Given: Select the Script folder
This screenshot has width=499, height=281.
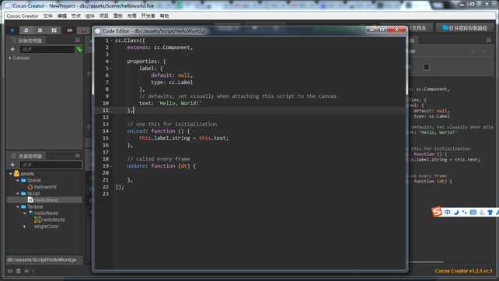Looking at the screenshot, I should coord(33,193).
